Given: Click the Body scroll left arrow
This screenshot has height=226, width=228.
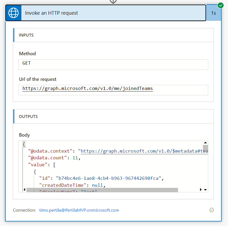Looking at the screenshot, I should (24, 190).
